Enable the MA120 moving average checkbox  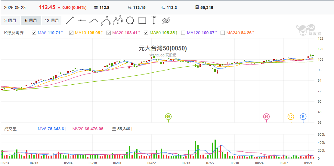click(x=183, y=33)
